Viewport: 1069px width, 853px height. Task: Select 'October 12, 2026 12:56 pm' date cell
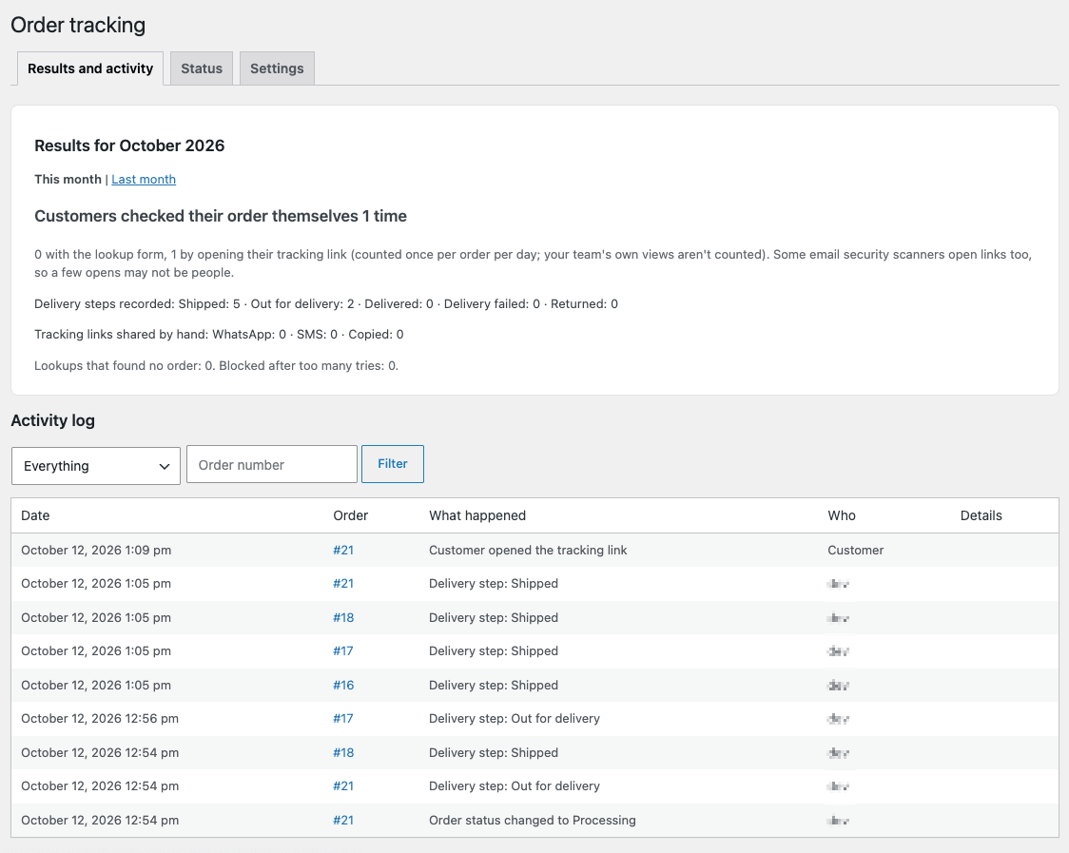pyautogui.click(x=100, y=719)
